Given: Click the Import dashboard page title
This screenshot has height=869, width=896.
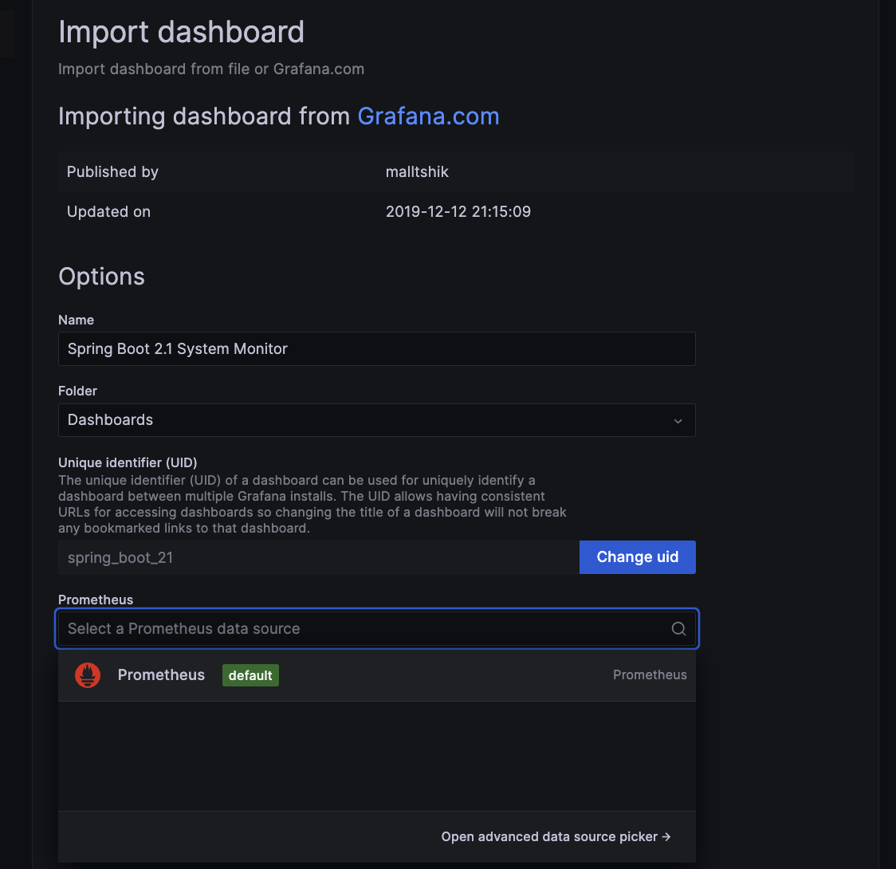Looking at the screenshot, I should coord(181,32).
